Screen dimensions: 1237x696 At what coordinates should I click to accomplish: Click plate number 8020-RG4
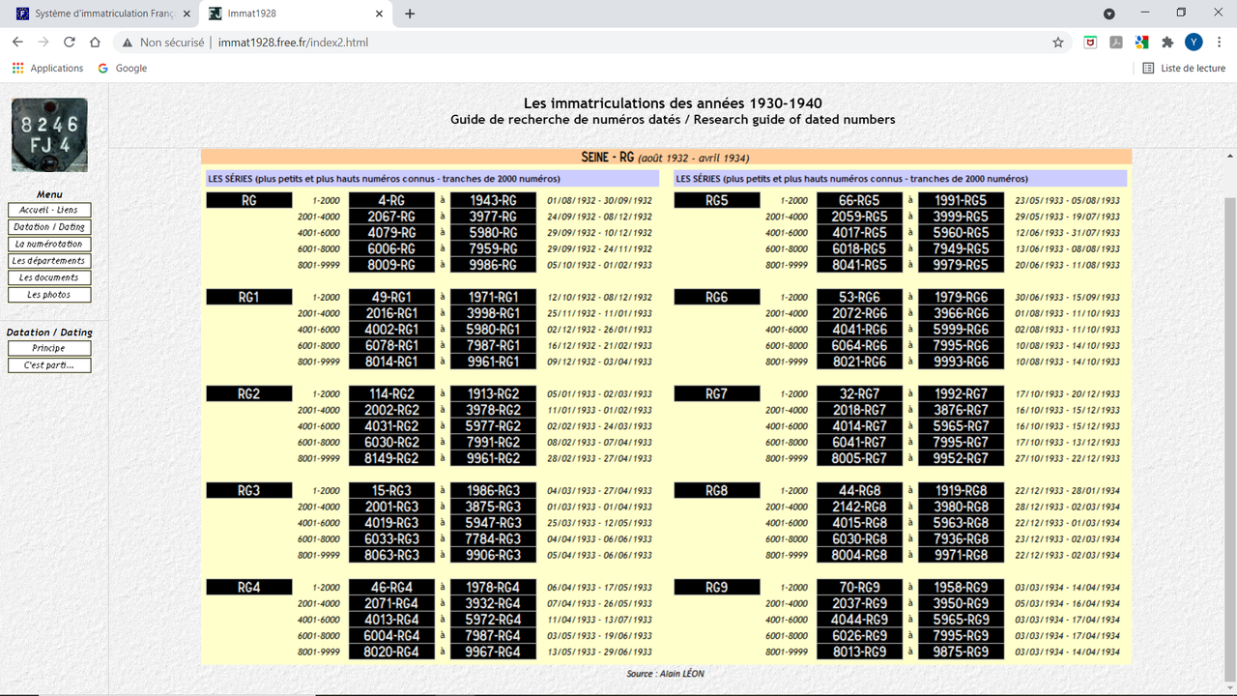point(391,652)
